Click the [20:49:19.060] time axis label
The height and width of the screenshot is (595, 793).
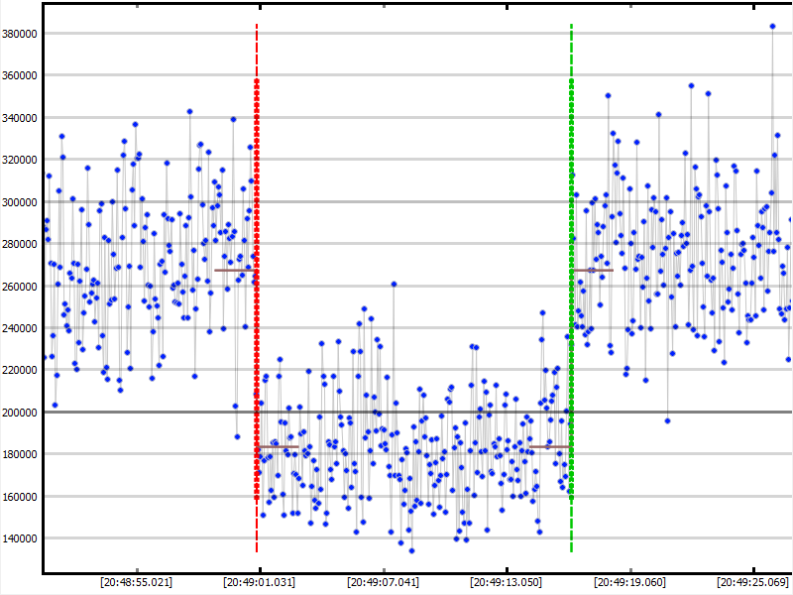pyautogui.click(x=627, y=582)
